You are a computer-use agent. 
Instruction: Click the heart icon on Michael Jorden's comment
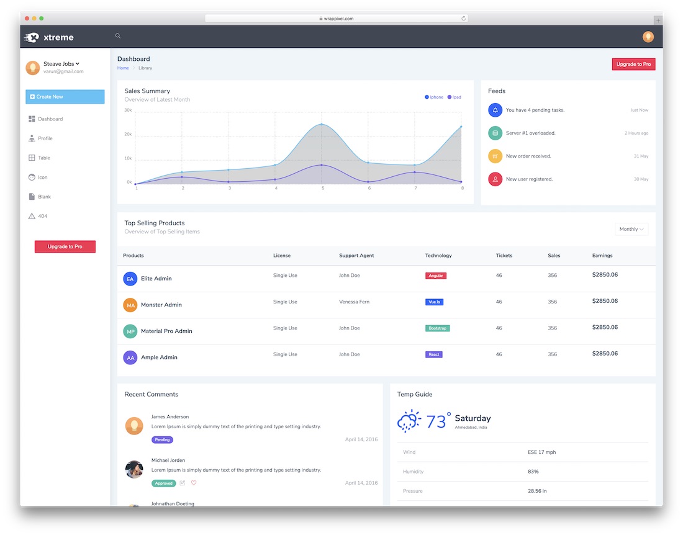[x=194, y=483]
